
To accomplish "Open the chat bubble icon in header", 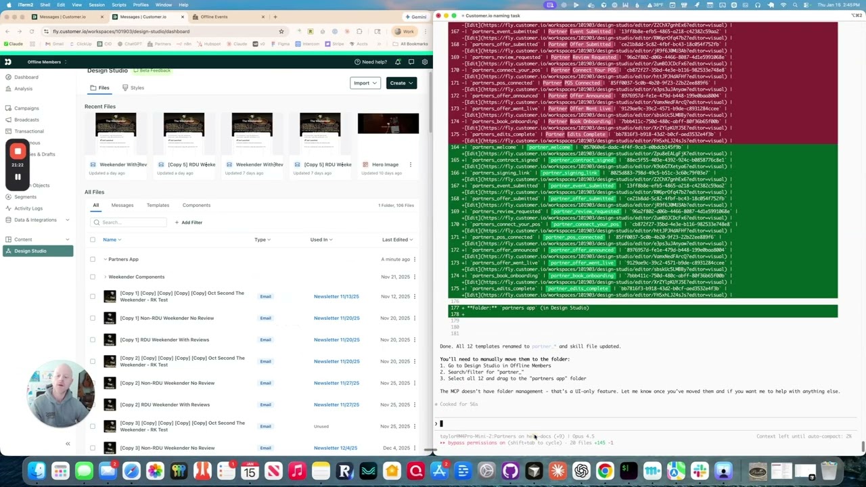I will pyautogui.click(x=411, y=62).
